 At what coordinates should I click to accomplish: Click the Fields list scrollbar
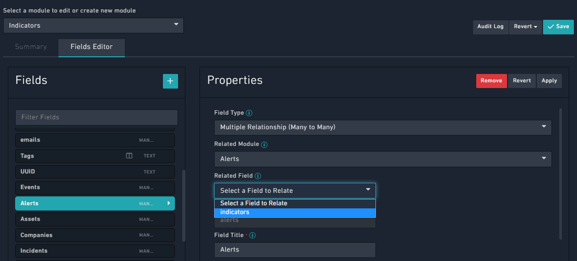pyautogui.click(x=184, y=206)
